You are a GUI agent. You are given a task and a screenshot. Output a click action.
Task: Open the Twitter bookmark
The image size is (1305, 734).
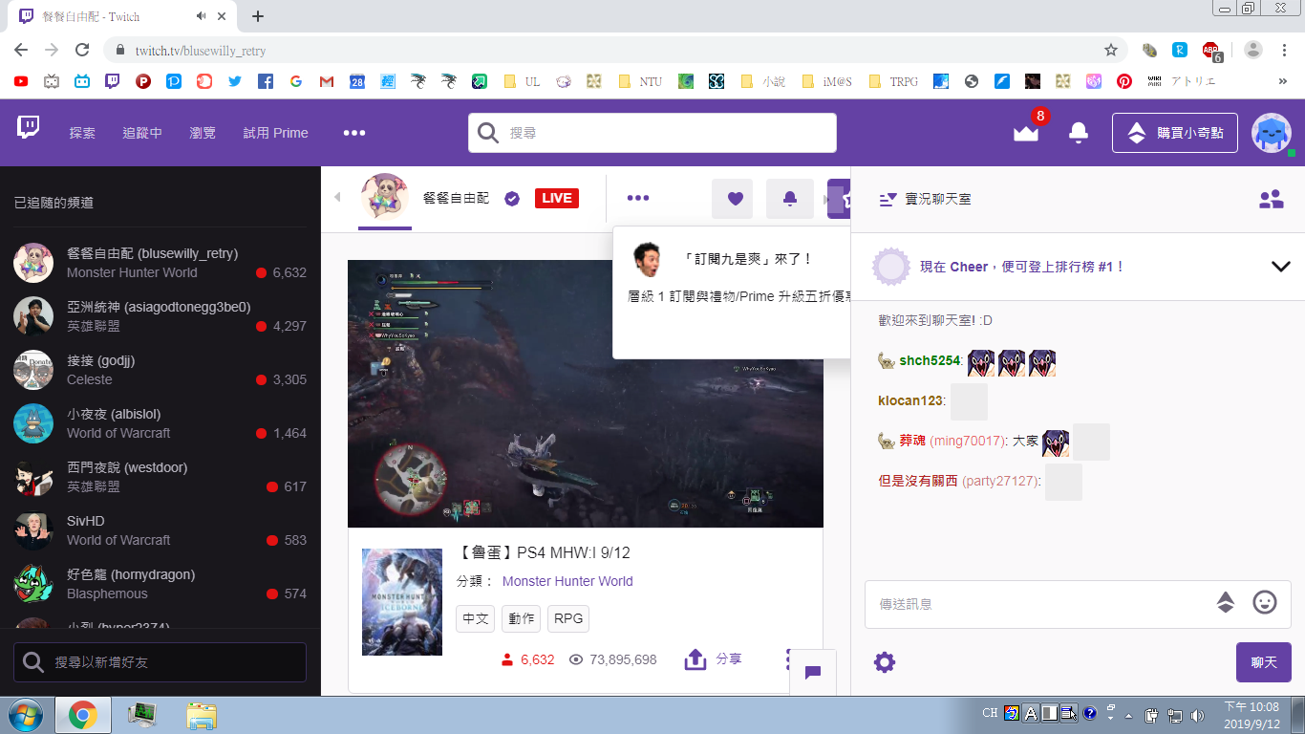235,82
